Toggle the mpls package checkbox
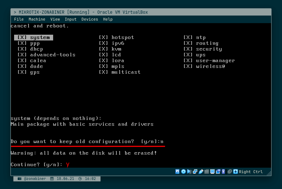The width and height of the screenshot is (282, 189). tap(103, 66)
